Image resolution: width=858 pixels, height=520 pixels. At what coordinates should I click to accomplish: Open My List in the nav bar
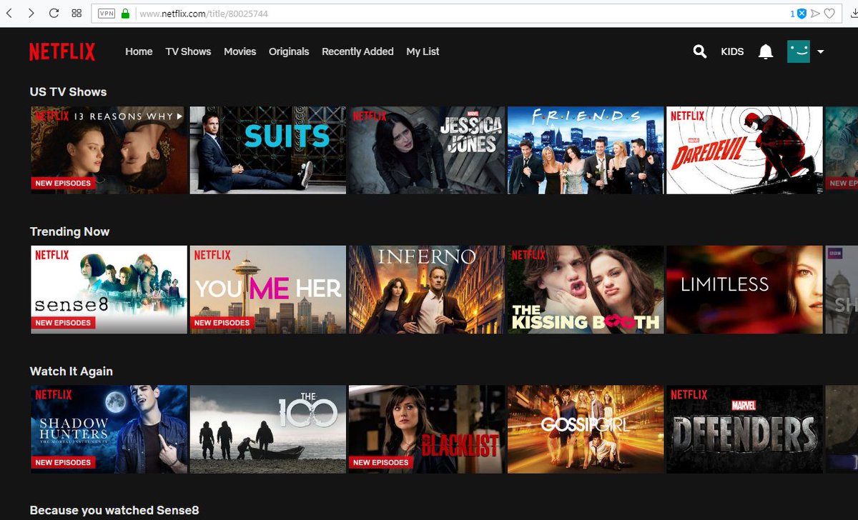click(423, 51)
